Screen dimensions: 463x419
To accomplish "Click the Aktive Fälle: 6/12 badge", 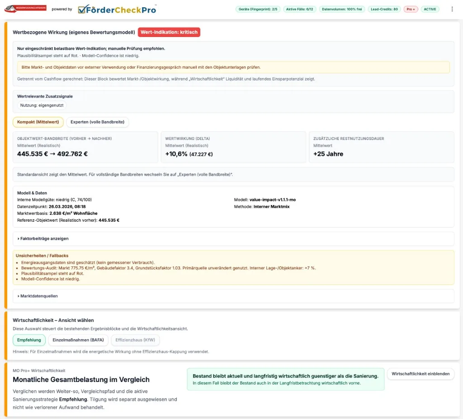I will tap(299, 9).
